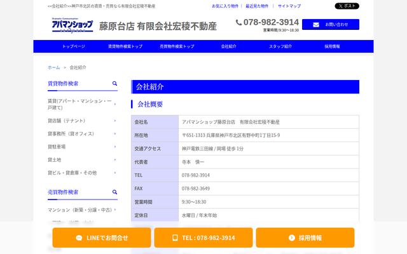The width and height of the screenshot is (407, 254).
Task: Click the LINEでお問合せ orange button
Action: pos(102,237)
